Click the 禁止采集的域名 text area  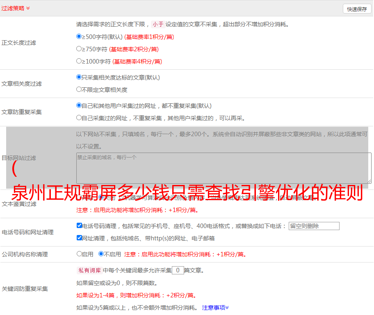pos(223,168)
